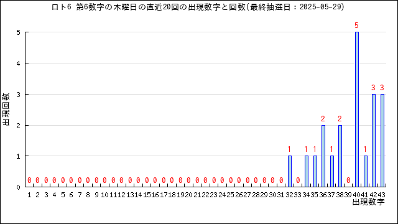This screenshot has height=224, width=398.
Task: Click y-axis tick label 0
Action: pyautogui.click(x=18, y=187)
